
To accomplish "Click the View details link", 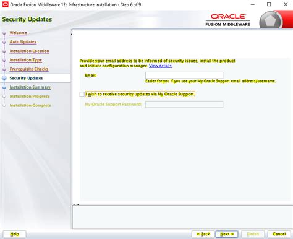I will point(160,66).
